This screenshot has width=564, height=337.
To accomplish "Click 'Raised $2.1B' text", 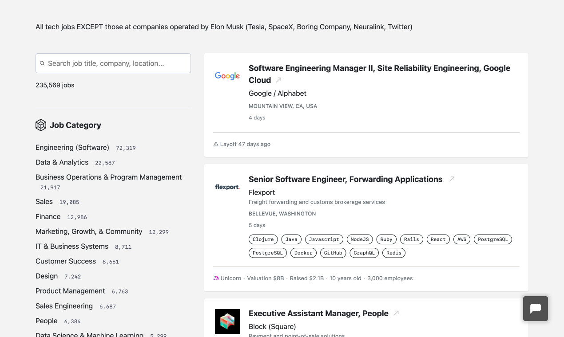I will 307,278.
